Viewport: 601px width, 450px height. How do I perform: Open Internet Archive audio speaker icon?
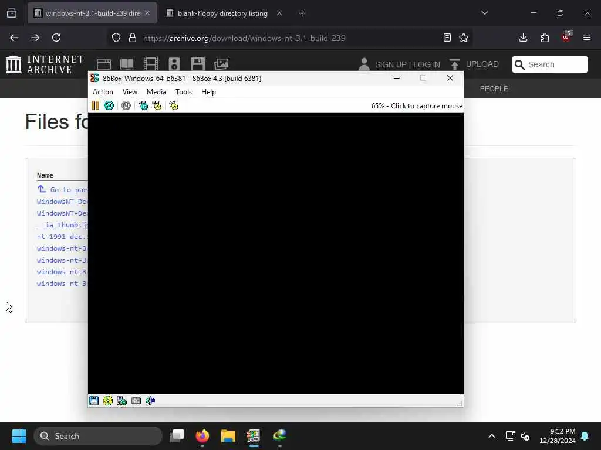coord(174,64)
